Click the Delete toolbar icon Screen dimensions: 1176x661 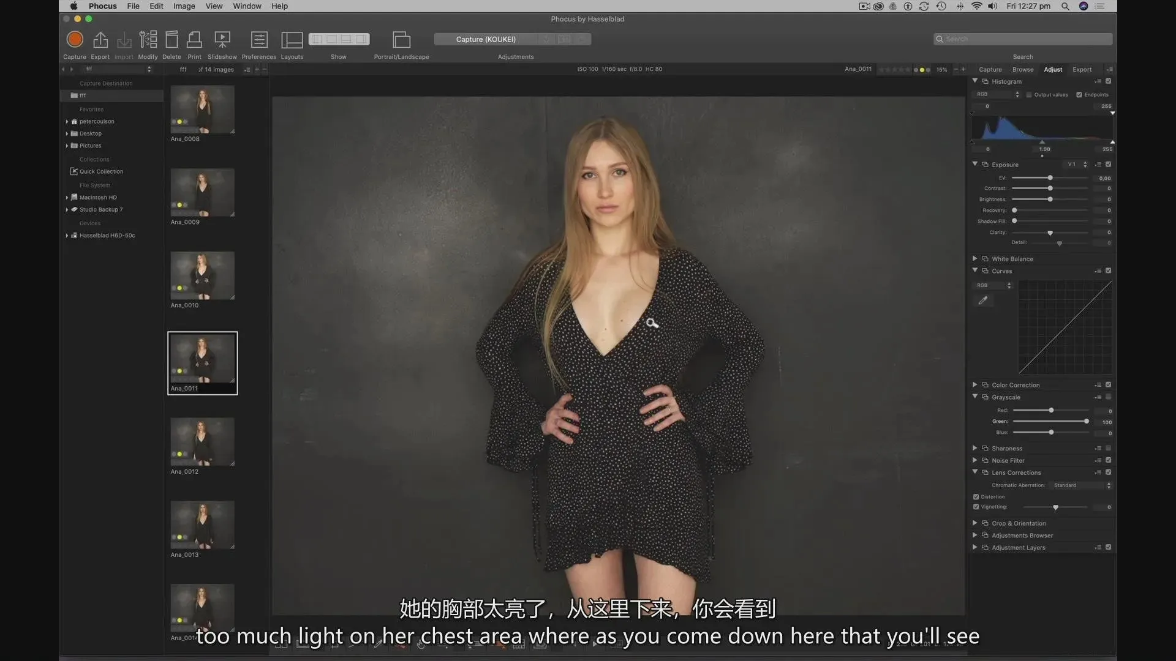point(171,40)
